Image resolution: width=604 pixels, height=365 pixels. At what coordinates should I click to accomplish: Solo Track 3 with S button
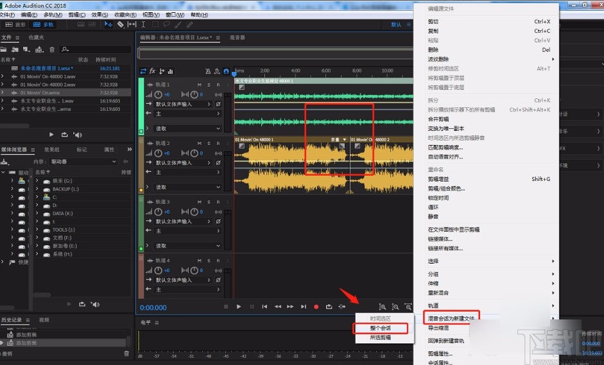tap(209, 202)
